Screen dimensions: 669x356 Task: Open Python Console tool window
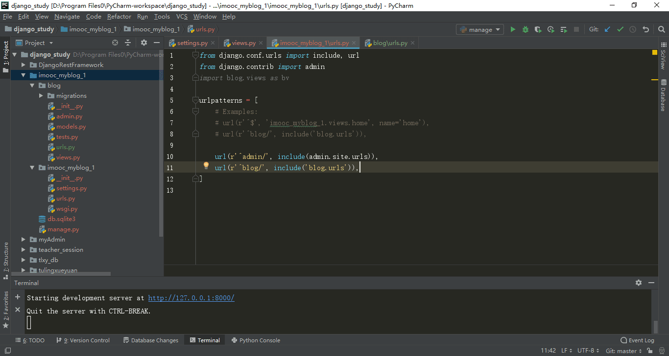pyautogui.click(x=256, y=340)
